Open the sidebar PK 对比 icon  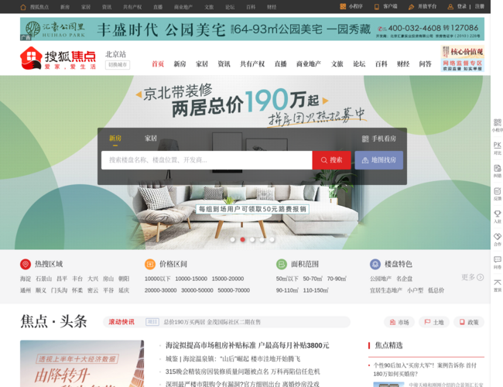point(498,145)
